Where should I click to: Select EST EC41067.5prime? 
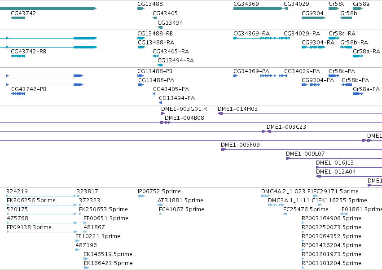click(181, 209)
